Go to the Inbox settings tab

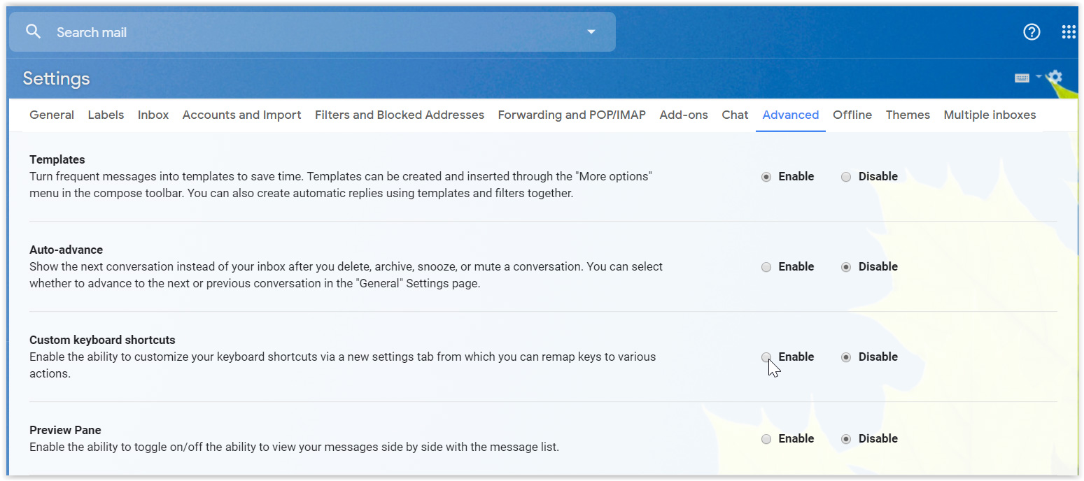pos(153,115)
